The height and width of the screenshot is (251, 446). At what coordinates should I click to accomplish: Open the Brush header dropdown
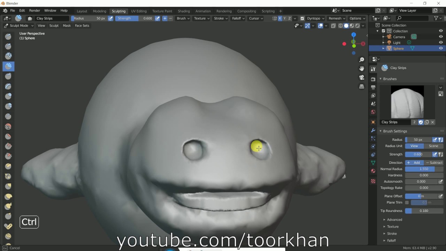coord(183,18)
